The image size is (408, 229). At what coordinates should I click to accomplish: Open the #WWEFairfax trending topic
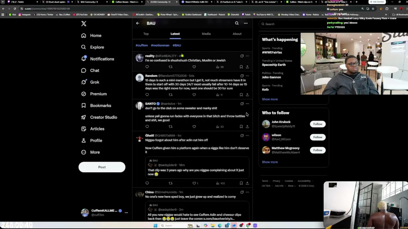click(x=272, y=52)
